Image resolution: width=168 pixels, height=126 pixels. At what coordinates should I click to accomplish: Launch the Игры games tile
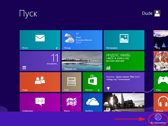coord(161,82)
